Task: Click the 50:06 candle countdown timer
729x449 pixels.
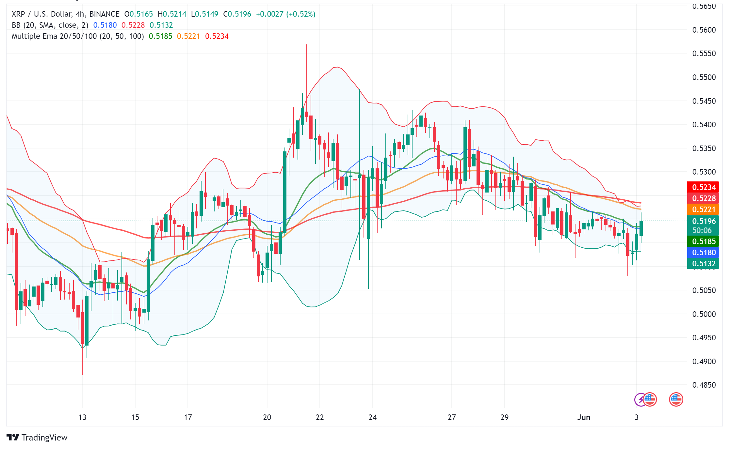Action: pyautogui.click(x=702, y=230)
